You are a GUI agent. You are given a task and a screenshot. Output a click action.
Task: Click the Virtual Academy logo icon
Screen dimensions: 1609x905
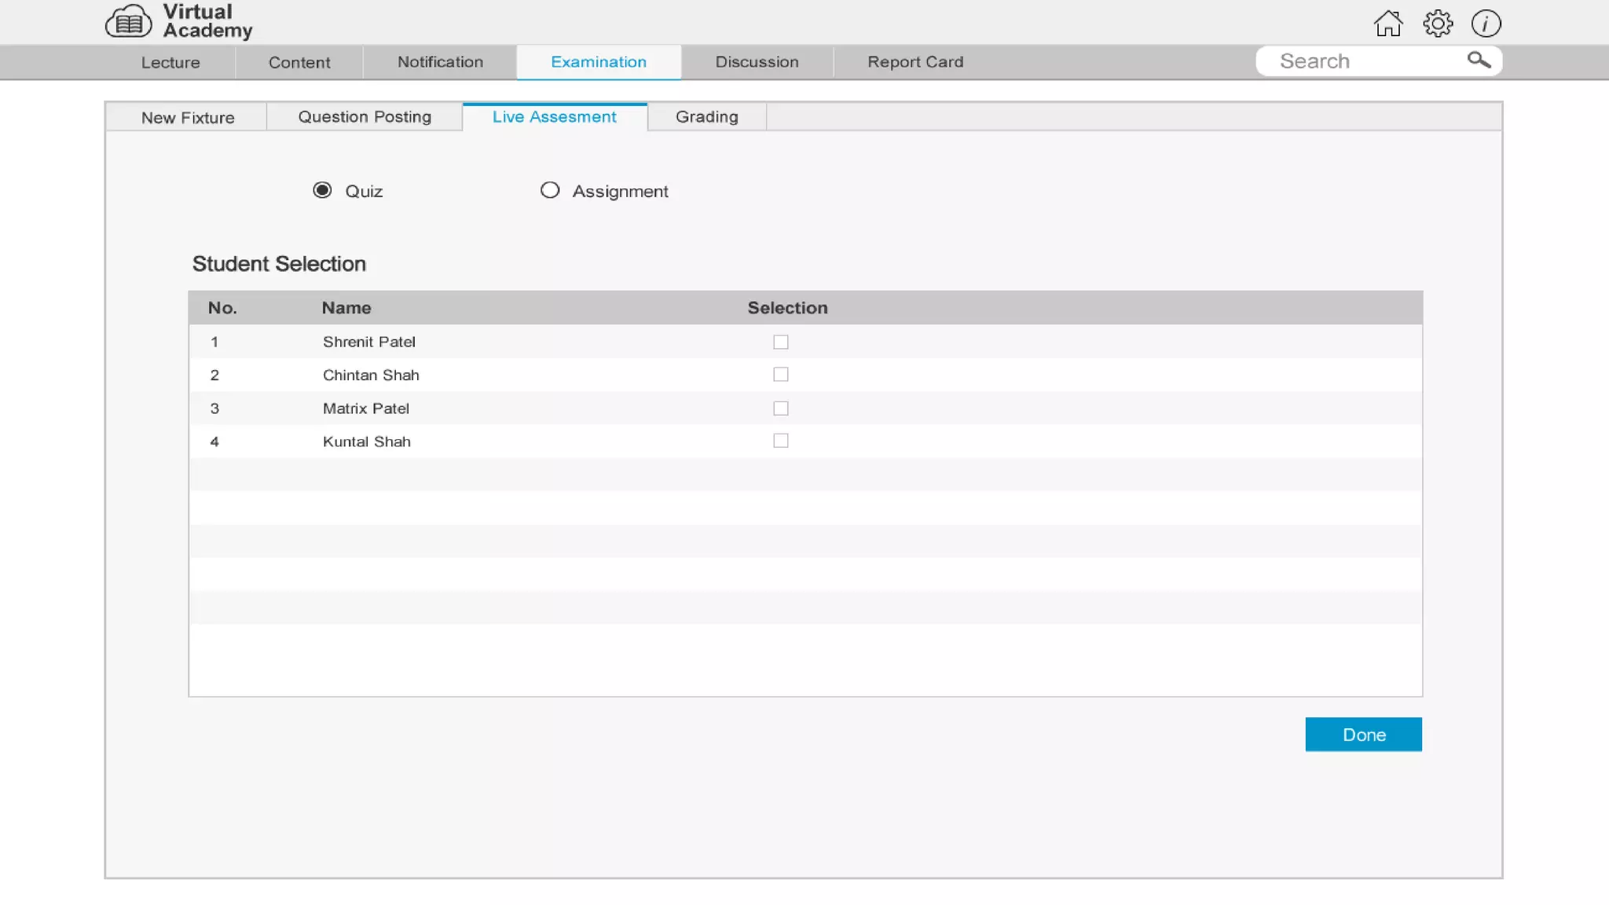pyautogui.click(x=128, y=22)
